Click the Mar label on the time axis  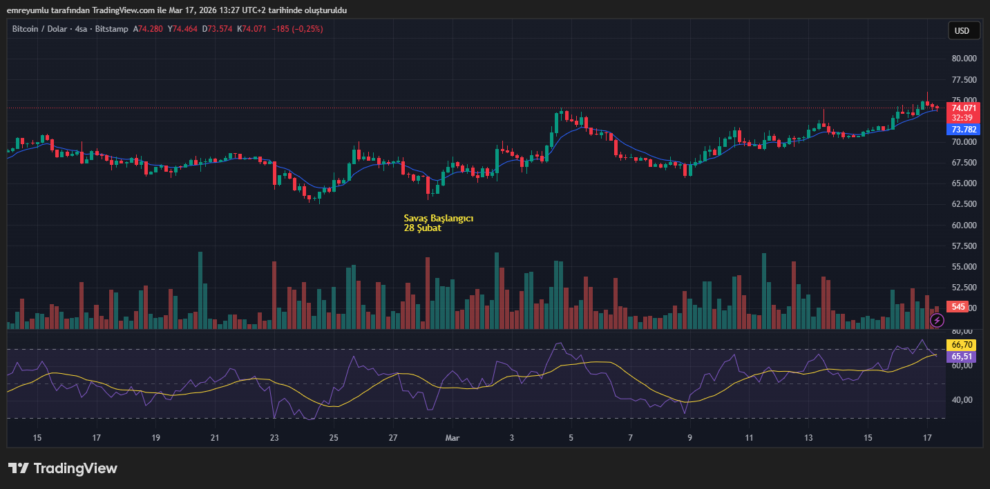[x=452, y=437]
